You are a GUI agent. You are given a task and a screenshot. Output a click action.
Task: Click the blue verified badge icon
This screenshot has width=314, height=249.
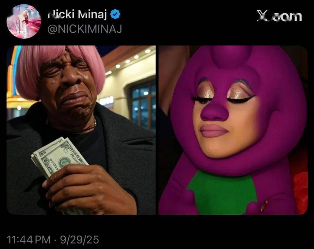pyautogui.click(x=115, y=14)
